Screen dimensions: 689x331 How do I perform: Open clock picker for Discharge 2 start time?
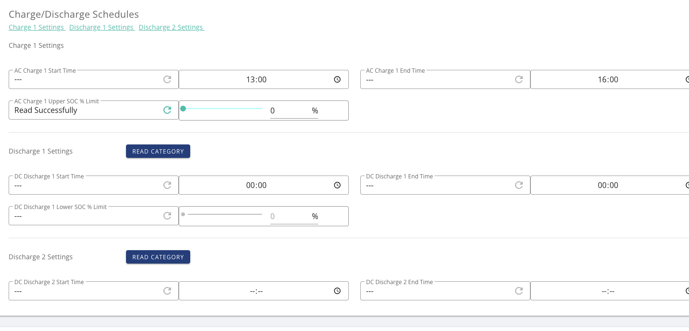coord(337,291)
